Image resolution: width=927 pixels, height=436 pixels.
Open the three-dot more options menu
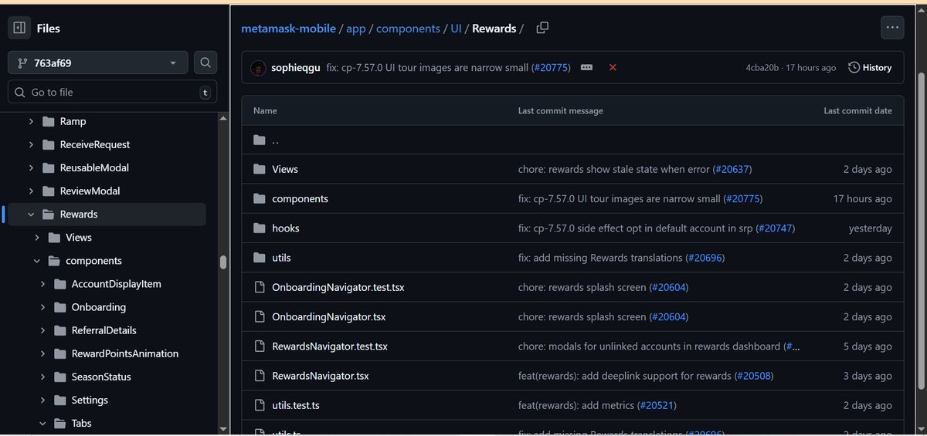(892, 28)
